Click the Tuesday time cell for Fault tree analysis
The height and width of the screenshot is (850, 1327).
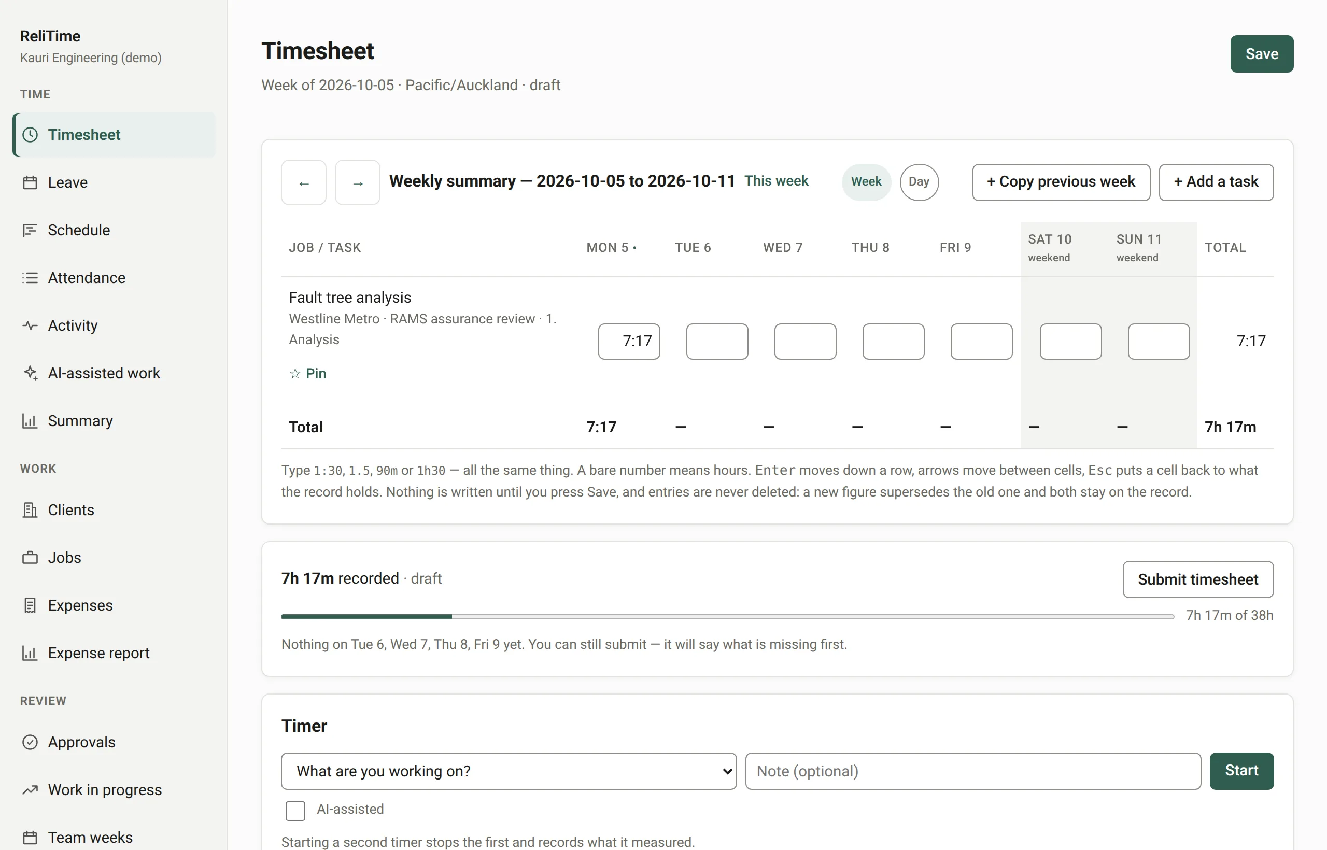click(x=717, y=342)
